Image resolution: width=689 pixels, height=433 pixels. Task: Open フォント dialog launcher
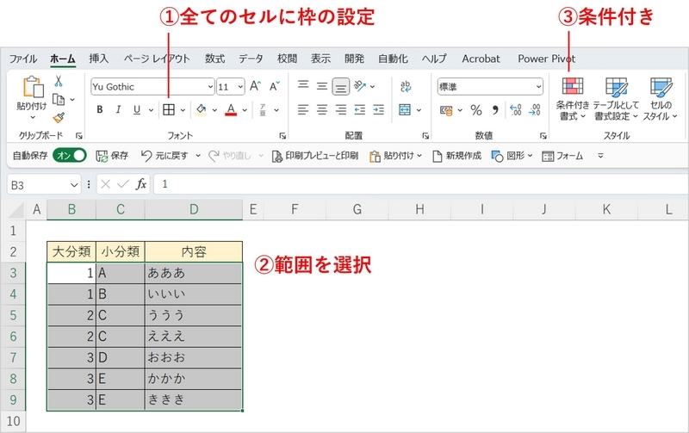click(x=282, y=136)
